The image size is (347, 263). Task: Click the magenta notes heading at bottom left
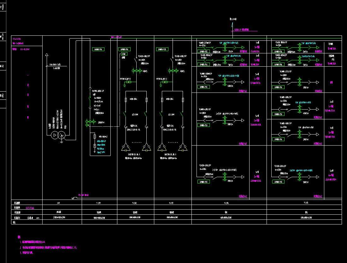[x=19, y=237]
